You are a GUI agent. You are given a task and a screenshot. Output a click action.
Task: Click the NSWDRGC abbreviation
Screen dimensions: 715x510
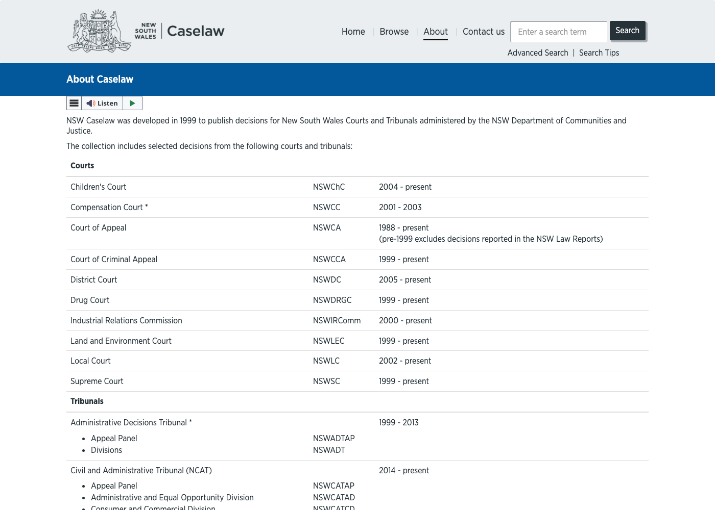click(332, 300)
